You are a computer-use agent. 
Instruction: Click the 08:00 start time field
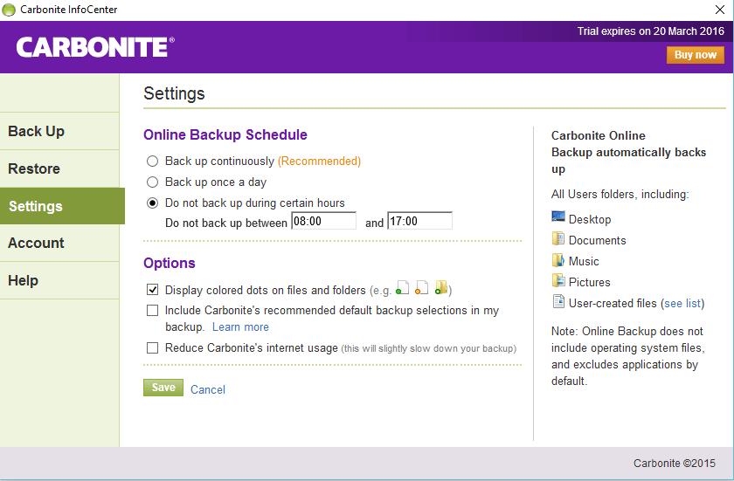(x=323, y=221)
